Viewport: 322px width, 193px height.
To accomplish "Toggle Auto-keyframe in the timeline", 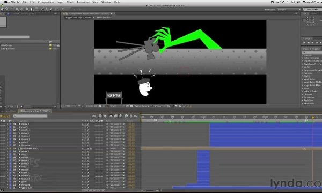I will tap(131, 116).
